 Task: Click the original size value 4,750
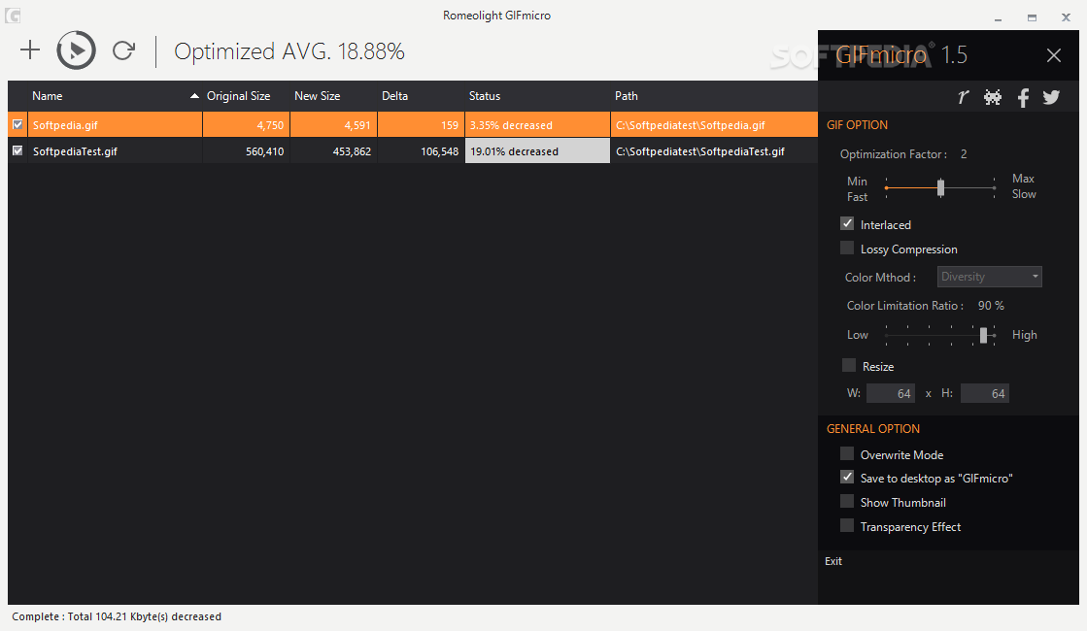pyautogui.click(x=270, y=125)
